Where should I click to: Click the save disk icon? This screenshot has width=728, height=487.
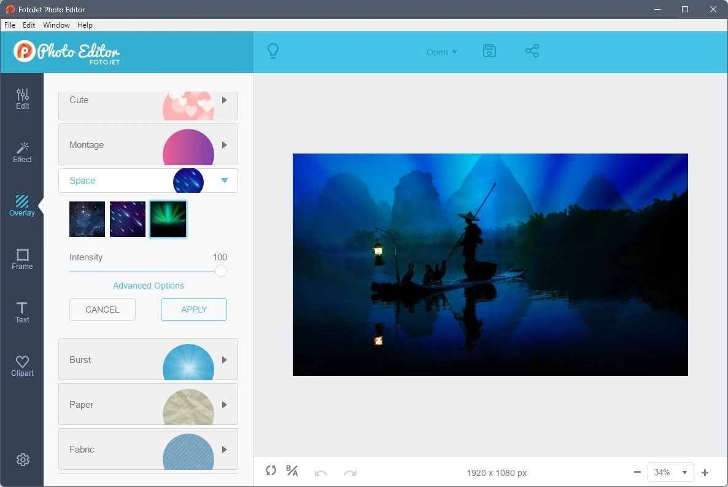tap(489, 50)
